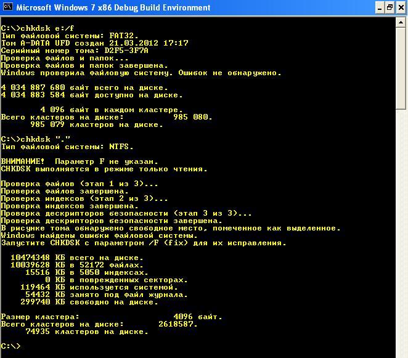Screen dimensions: 408x358
Task: Restore down the console window
Action: pyautogui.click(x=390, y=8)
